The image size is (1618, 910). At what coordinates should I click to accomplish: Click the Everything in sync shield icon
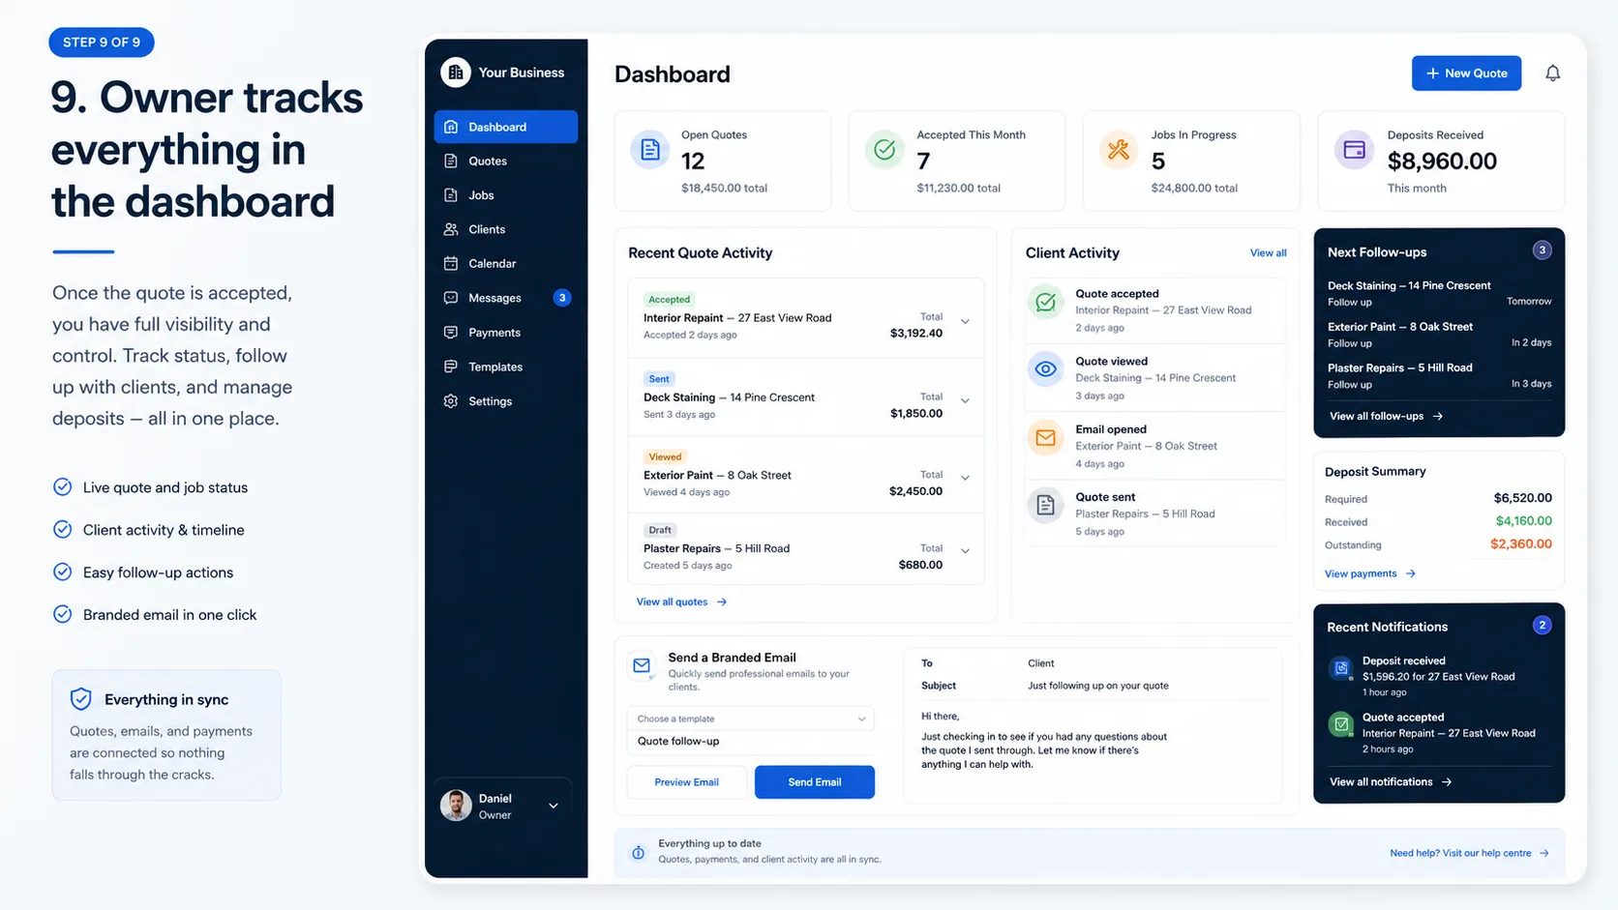81,699
